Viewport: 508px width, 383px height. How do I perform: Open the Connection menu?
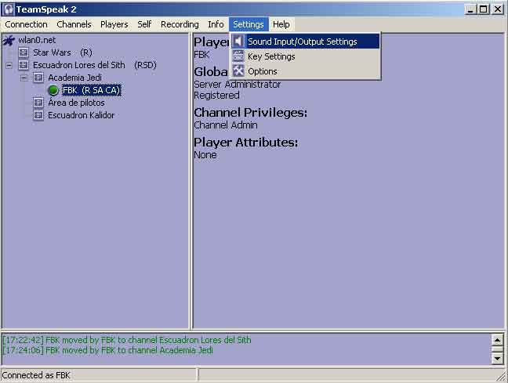pyautogui.click(x=26, y=24)
